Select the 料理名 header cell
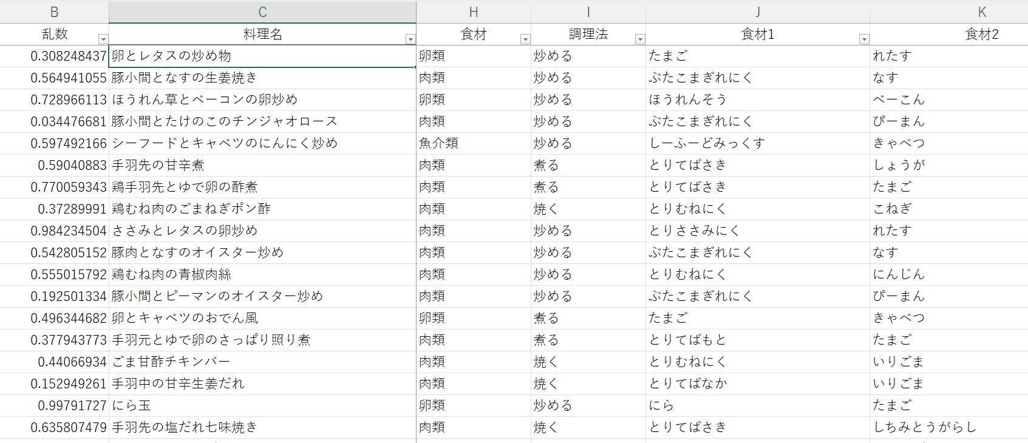The height and width of the screenshot is (443, 1028). [262, 35]
